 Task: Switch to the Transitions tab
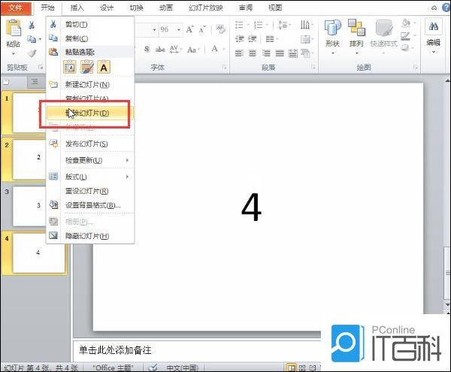(x=136, y=8)
